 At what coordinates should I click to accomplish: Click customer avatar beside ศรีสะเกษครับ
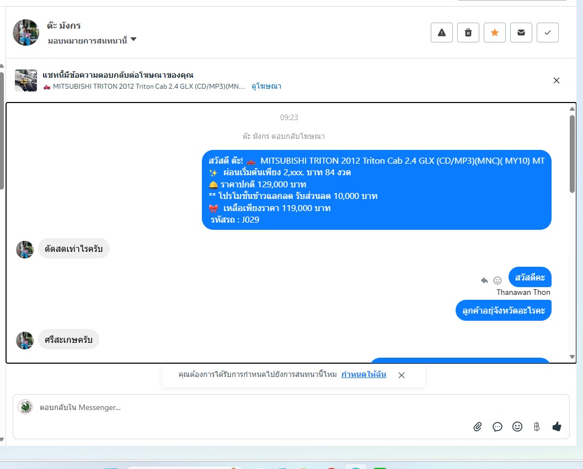click(25, 341)
